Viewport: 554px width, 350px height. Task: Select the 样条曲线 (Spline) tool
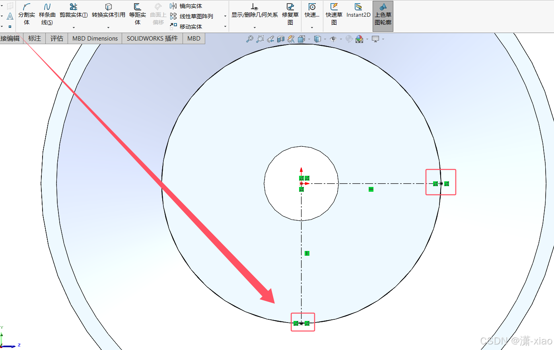pos(47,14)
